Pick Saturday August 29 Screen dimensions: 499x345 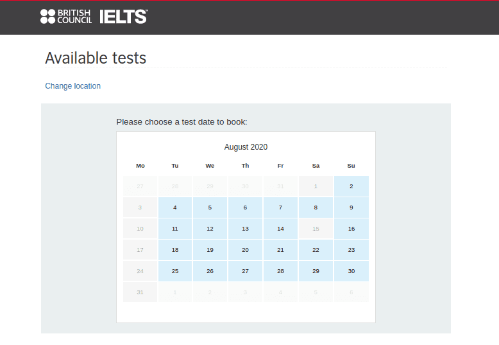tap(316, 271)
